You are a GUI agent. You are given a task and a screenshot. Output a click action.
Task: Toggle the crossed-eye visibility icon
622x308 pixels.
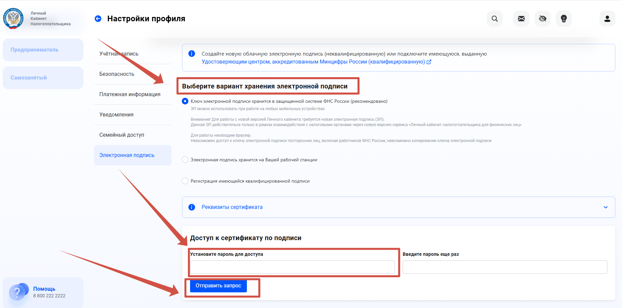coord(542,19)
